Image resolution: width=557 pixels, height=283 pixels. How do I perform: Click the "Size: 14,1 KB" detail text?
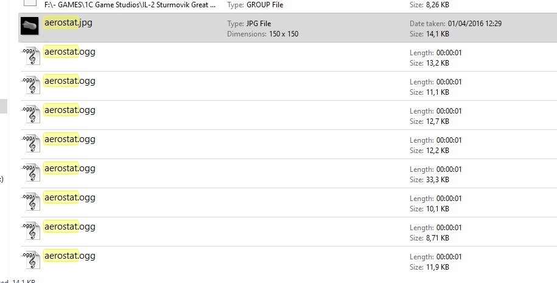(x=429, y=34)
